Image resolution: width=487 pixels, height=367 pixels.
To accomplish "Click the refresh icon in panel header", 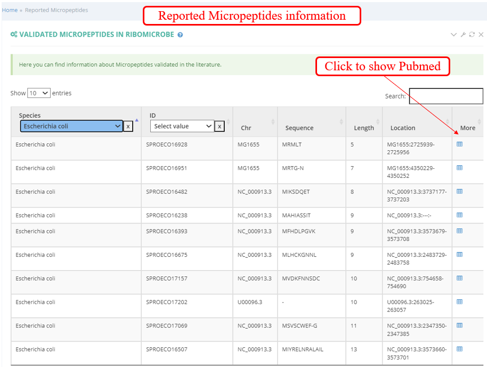I will [x=472, y=35].
